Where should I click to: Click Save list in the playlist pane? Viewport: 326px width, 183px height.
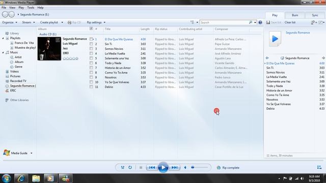coord(274,22)
